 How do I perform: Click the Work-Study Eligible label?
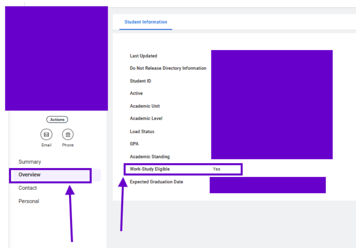click(x=150, y=169)
